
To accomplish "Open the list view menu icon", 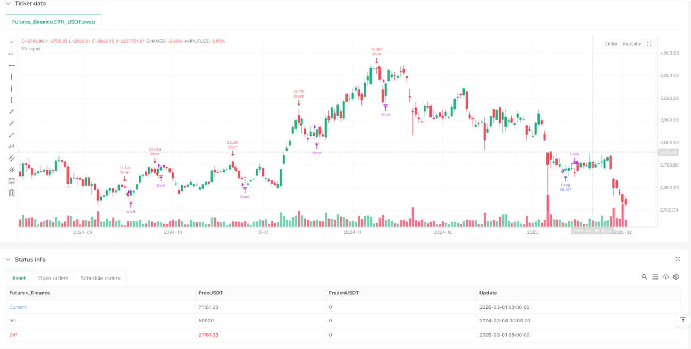I will (x=655, y=277).
